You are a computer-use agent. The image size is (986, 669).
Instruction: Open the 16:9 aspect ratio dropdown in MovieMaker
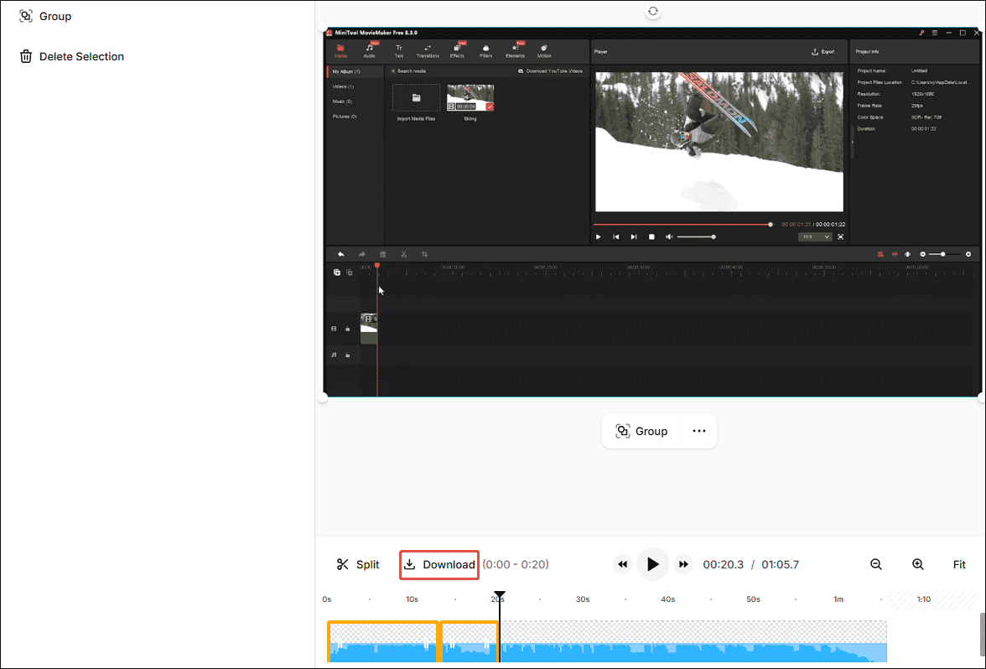(x=815, y=237)
